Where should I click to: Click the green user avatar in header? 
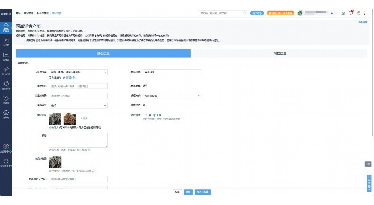click(x=300, y=13)
